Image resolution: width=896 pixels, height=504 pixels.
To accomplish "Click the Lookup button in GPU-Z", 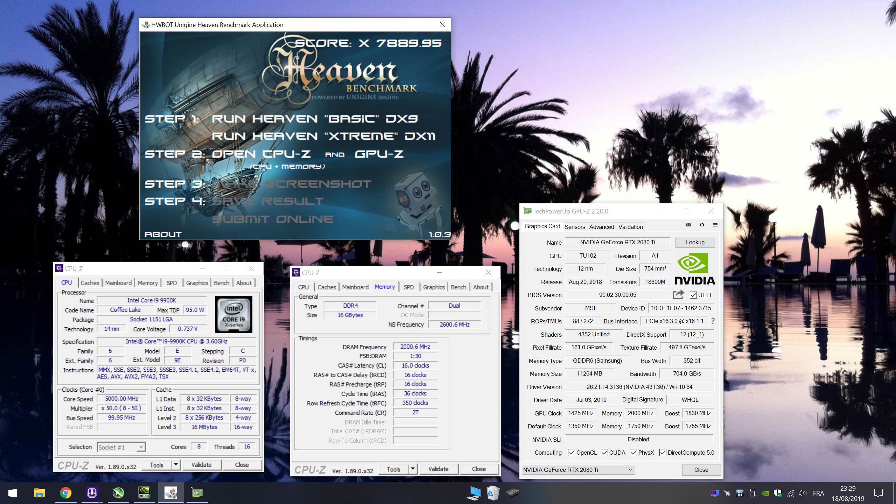I will click(x=695, y=242).
